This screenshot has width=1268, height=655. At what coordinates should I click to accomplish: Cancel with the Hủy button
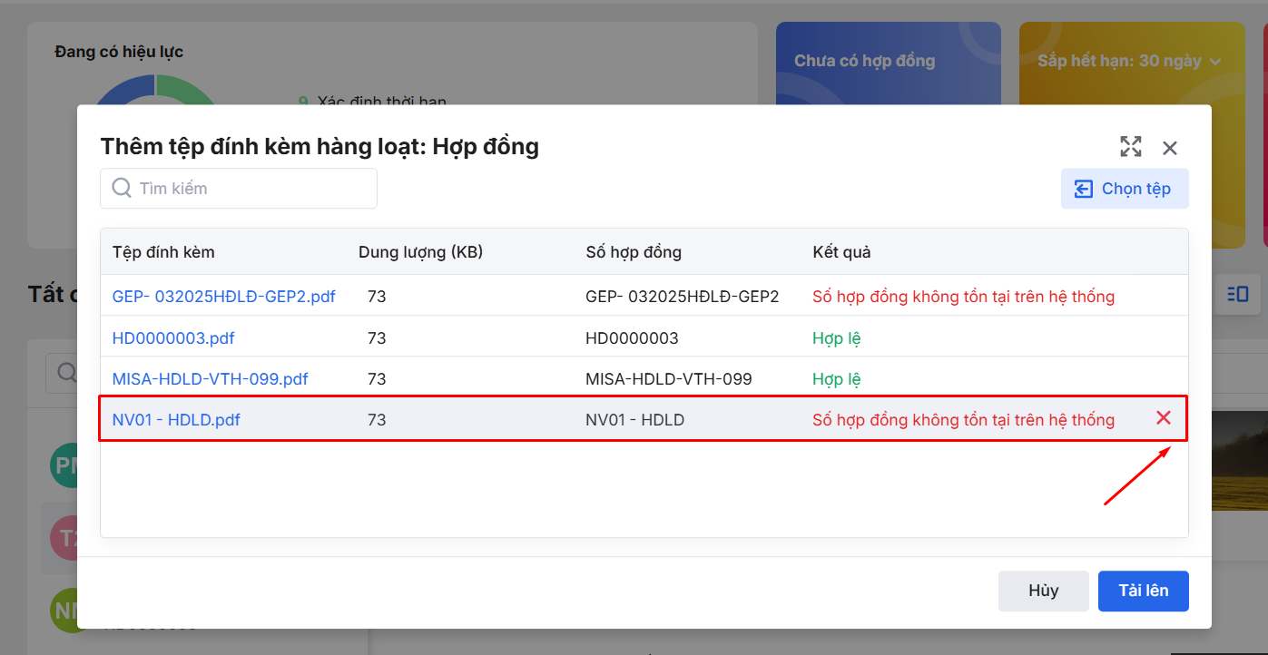click(x=1043, y=591)
